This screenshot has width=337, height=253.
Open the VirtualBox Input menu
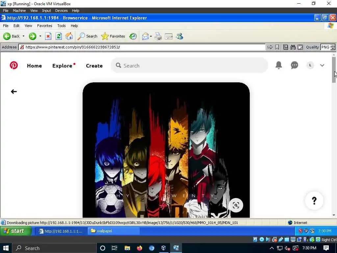click(x=46, y=11)
